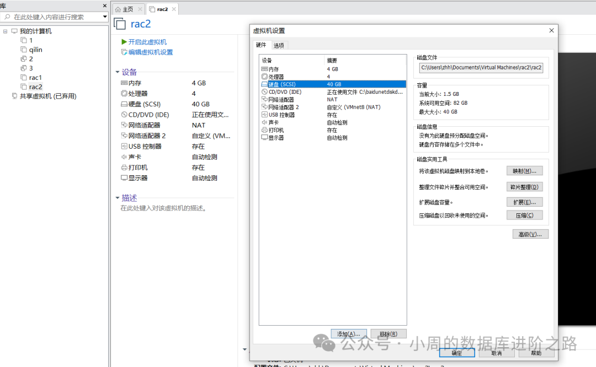Image resolution: width=596 pixels, height=367 pixels.
Task: Open the library search dropdown arrow
Action: pos(104,17)
